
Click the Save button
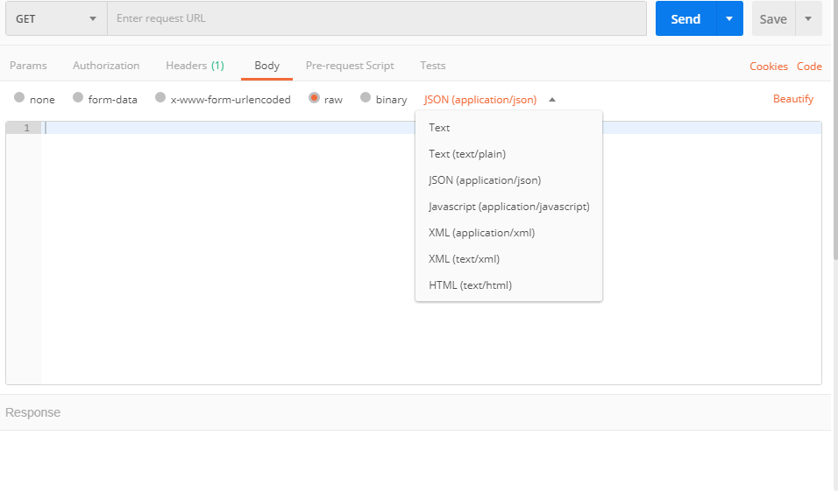[x=773, y=18]
